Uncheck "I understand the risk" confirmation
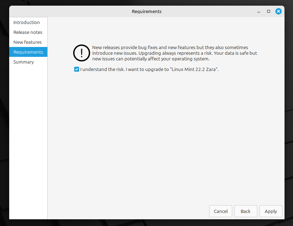Screen dimensions: 293x226 point(76,69)
